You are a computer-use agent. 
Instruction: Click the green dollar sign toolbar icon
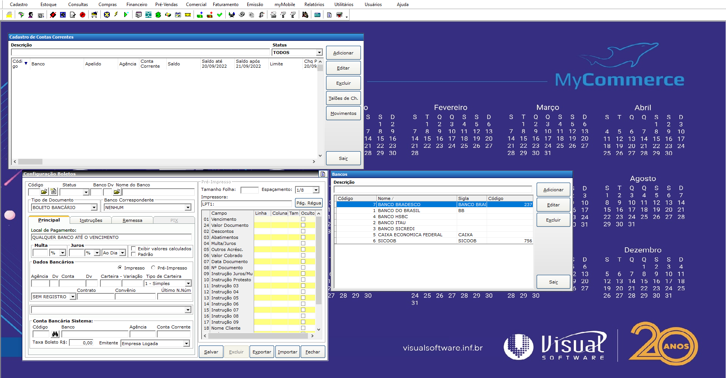pyautogui.click(x=158, y=15)
